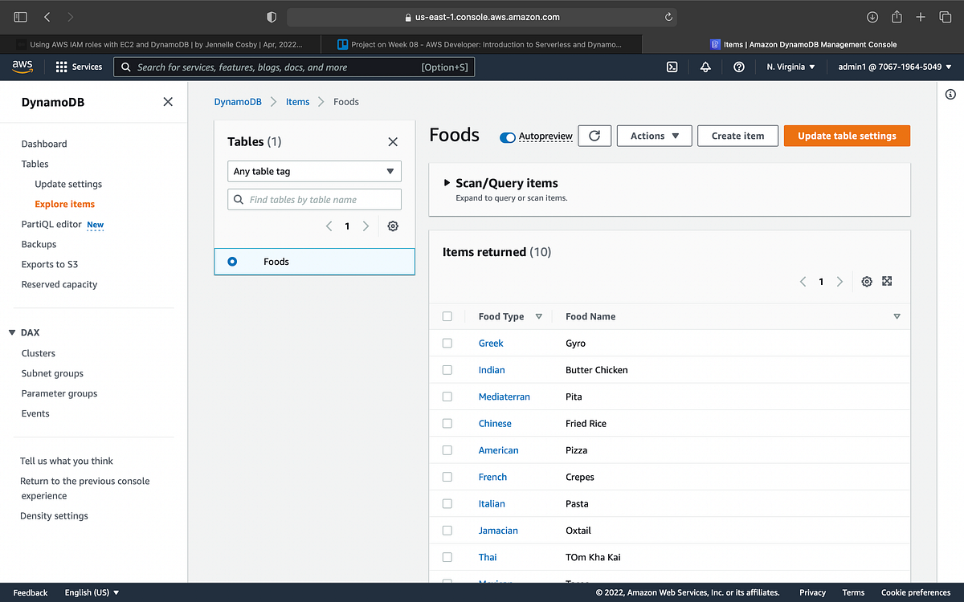
Task: Open the notifications bell icon
Action: 705,67
